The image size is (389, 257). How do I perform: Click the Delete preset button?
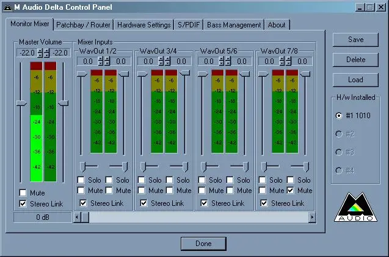tap(355, 60)
